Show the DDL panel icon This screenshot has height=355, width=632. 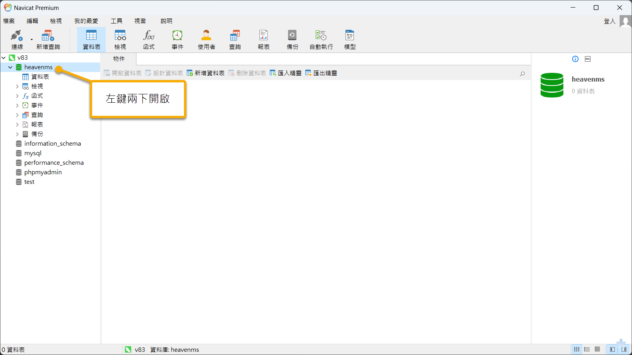588,59
